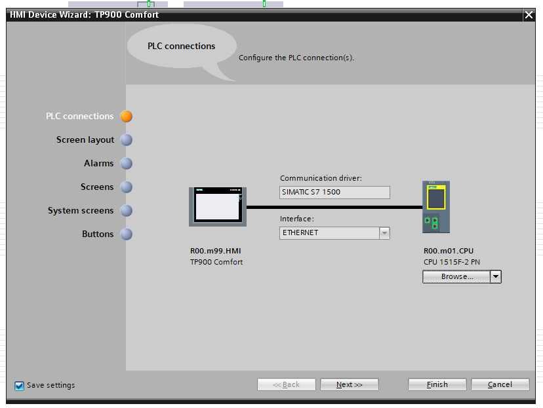Go to PLC connections wizard step
The image size is (543, 408).
79,116
